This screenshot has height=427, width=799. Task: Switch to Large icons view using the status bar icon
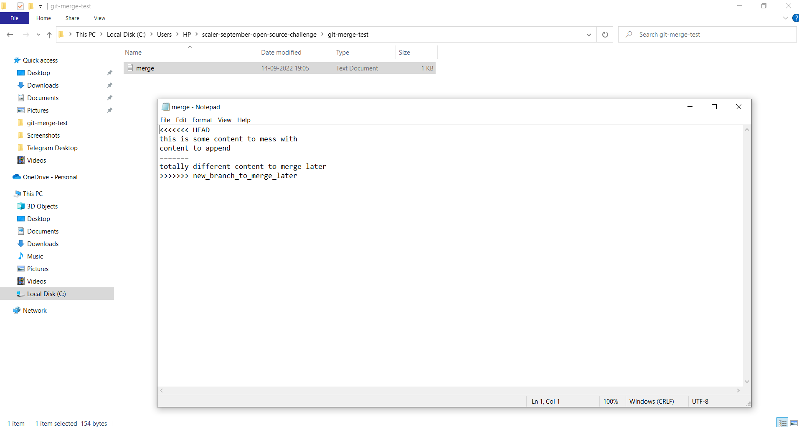click(x=793, y=422)
